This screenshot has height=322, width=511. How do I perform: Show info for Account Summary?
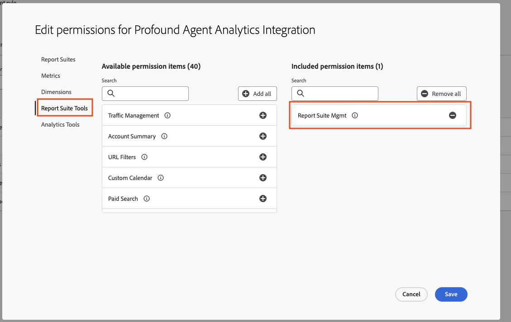coord(164,136)
